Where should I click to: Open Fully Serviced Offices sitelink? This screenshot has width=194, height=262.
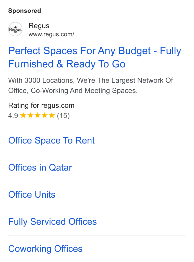click(x=53, y=222)
